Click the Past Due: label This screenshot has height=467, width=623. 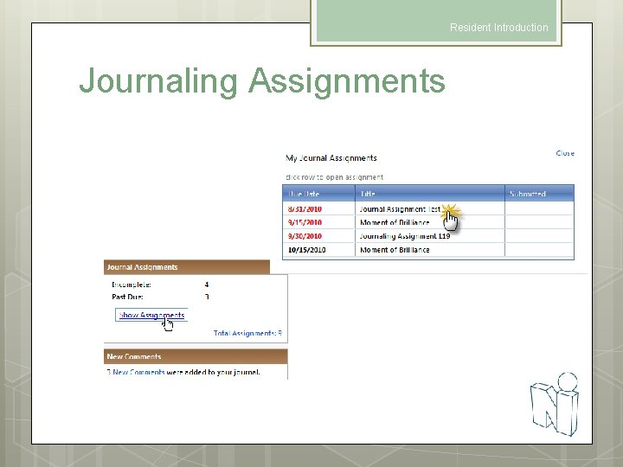click(127, 297)
